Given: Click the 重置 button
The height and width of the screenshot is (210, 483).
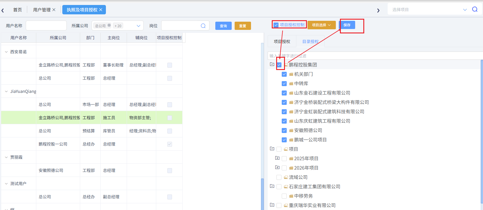Looking at the screenshot, I should tap(243, 26).
